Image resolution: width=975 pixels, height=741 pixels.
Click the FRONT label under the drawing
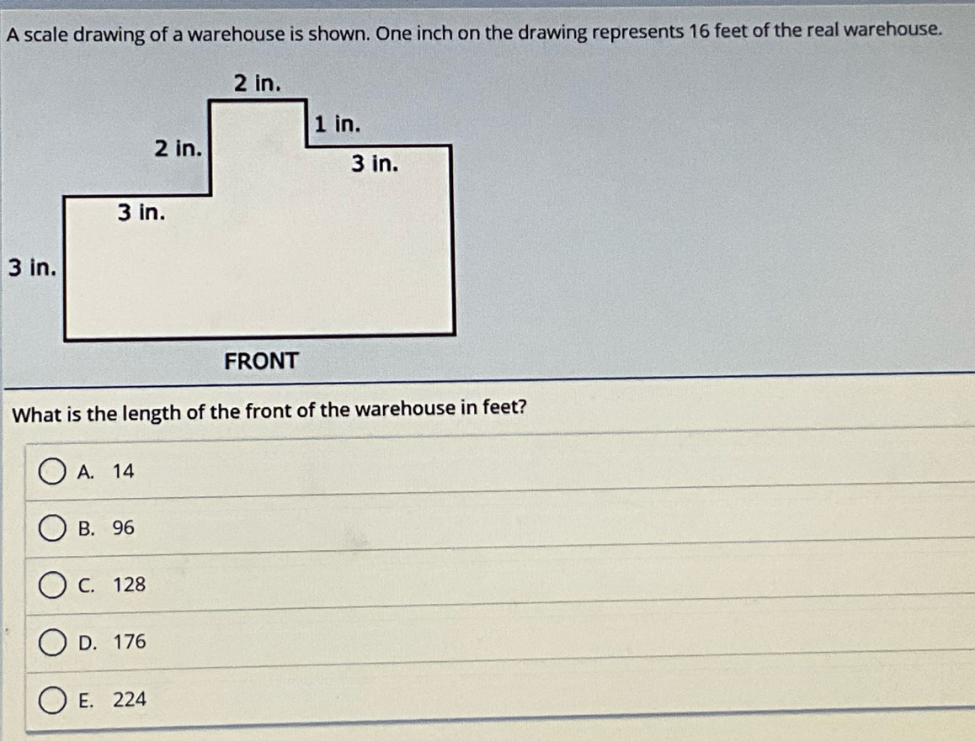[261, 361]
